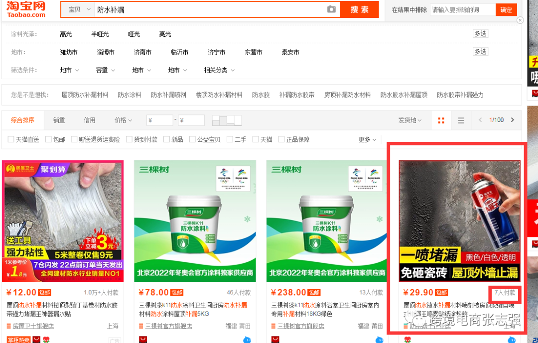Filter by 高光 gloss
Screen dimensions: 538x343
click(66, 34)
